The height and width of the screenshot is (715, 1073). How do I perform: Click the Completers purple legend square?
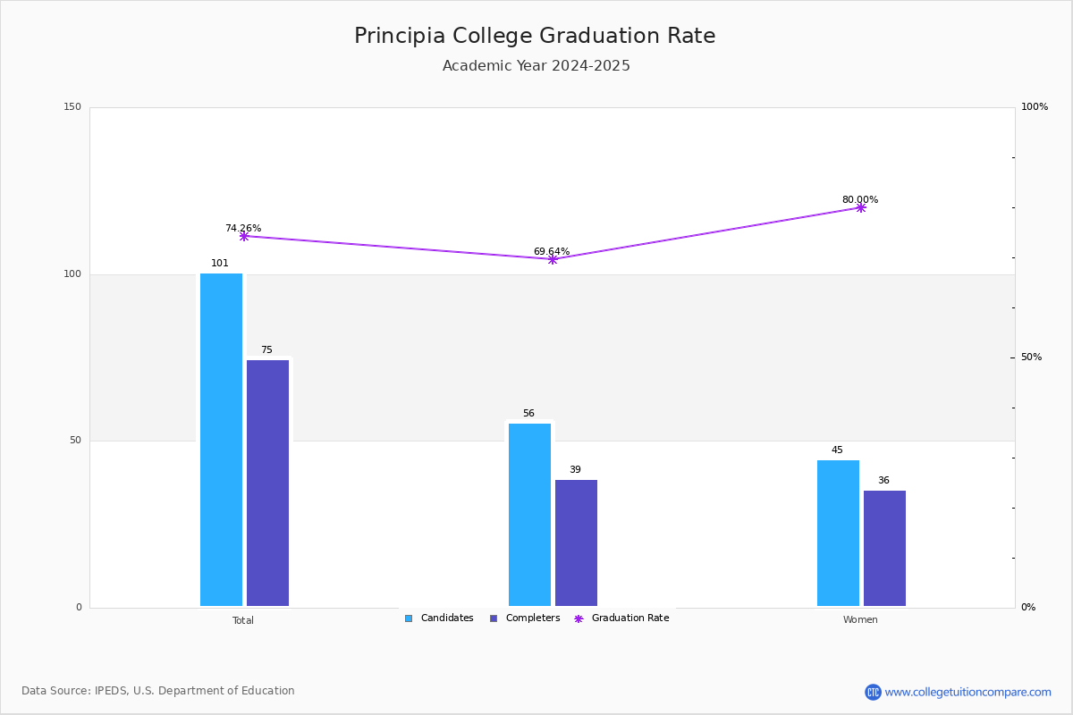coord(494,618)
